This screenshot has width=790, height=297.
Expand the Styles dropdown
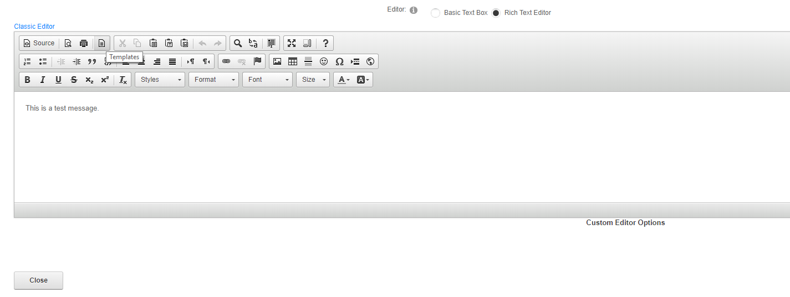160,80
